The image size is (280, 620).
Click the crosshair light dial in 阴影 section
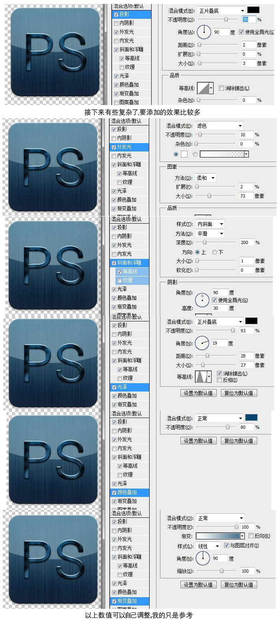[x=202, y=300]
